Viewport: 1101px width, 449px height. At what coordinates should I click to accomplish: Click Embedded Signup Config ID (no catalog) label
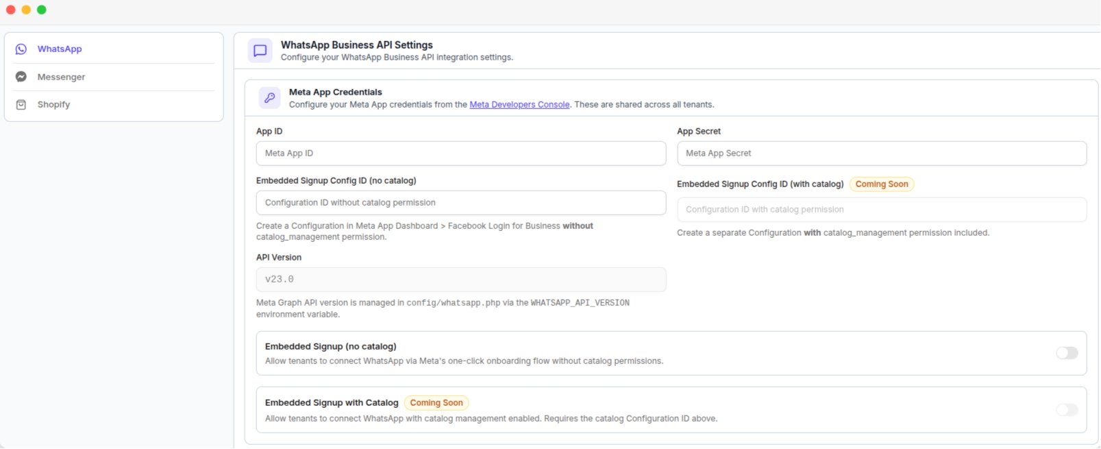pos(336,181)
